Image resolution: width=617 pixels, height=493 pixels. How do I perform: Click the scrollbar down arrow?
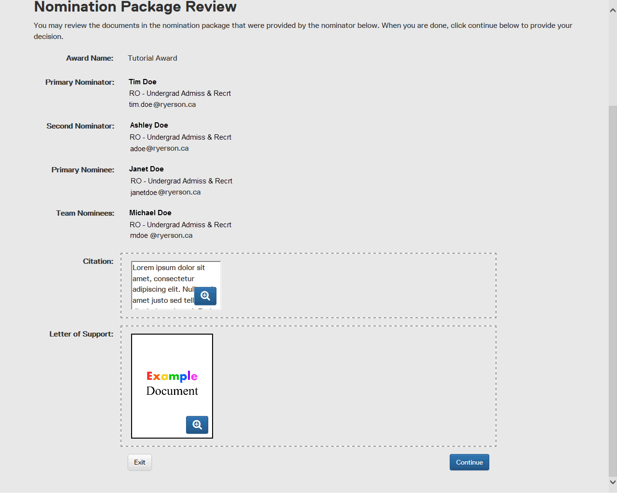click(x=613, y=482)
